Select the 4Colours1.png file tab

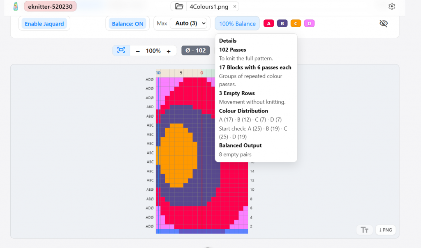(208, 7)
